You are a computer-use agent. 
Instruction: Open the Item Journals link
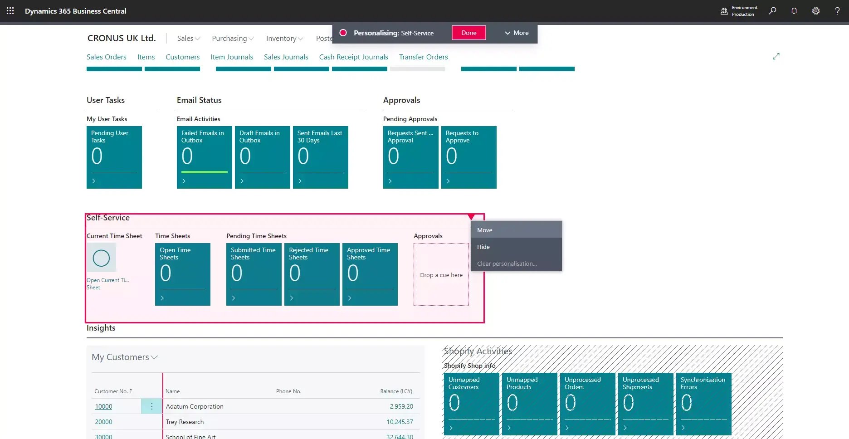point(232,57)
